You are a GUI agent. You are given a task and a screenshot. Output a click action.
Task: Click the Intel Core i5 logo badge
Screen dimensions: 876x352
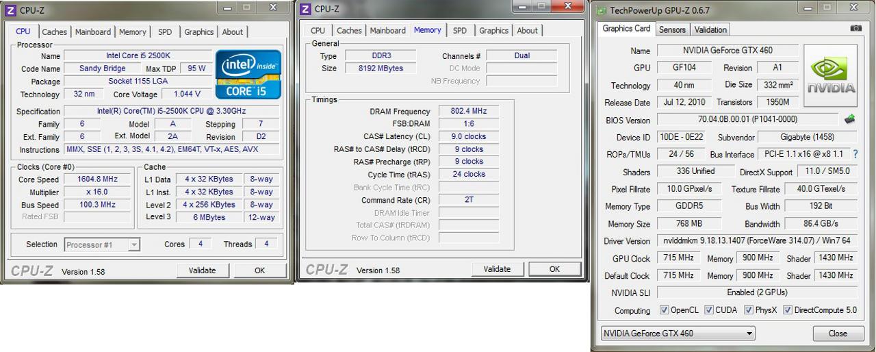coord(248,74)
